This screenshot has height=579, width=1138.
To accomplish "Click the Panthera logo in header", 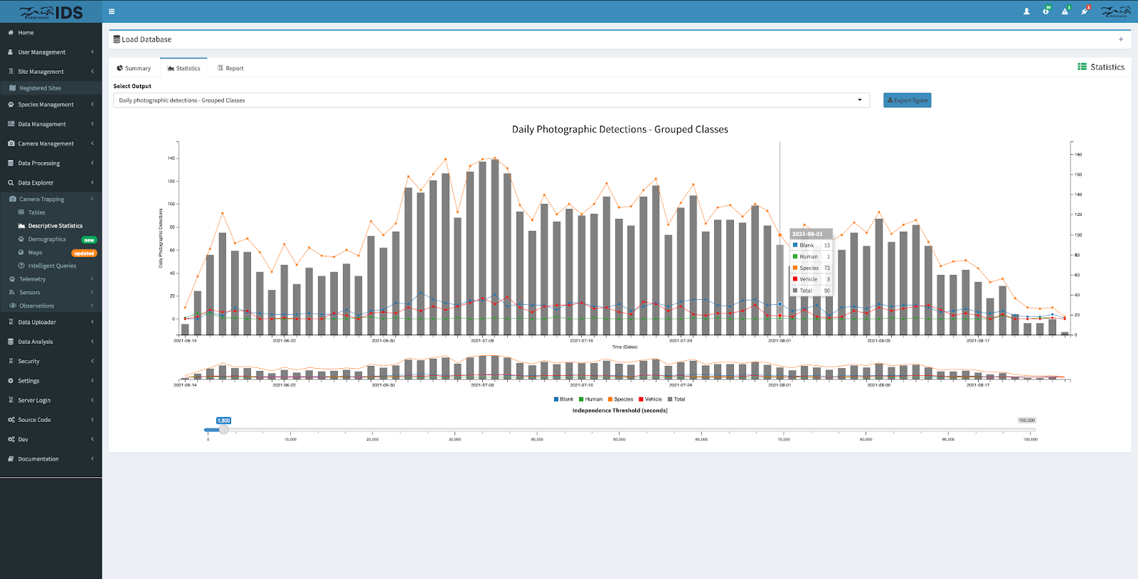I will point(1115,11).
